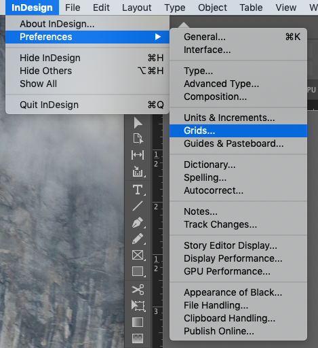This screenshot has height=348, width=318.
Task: Select the Free Transform tool
Action: coord(138,306)
